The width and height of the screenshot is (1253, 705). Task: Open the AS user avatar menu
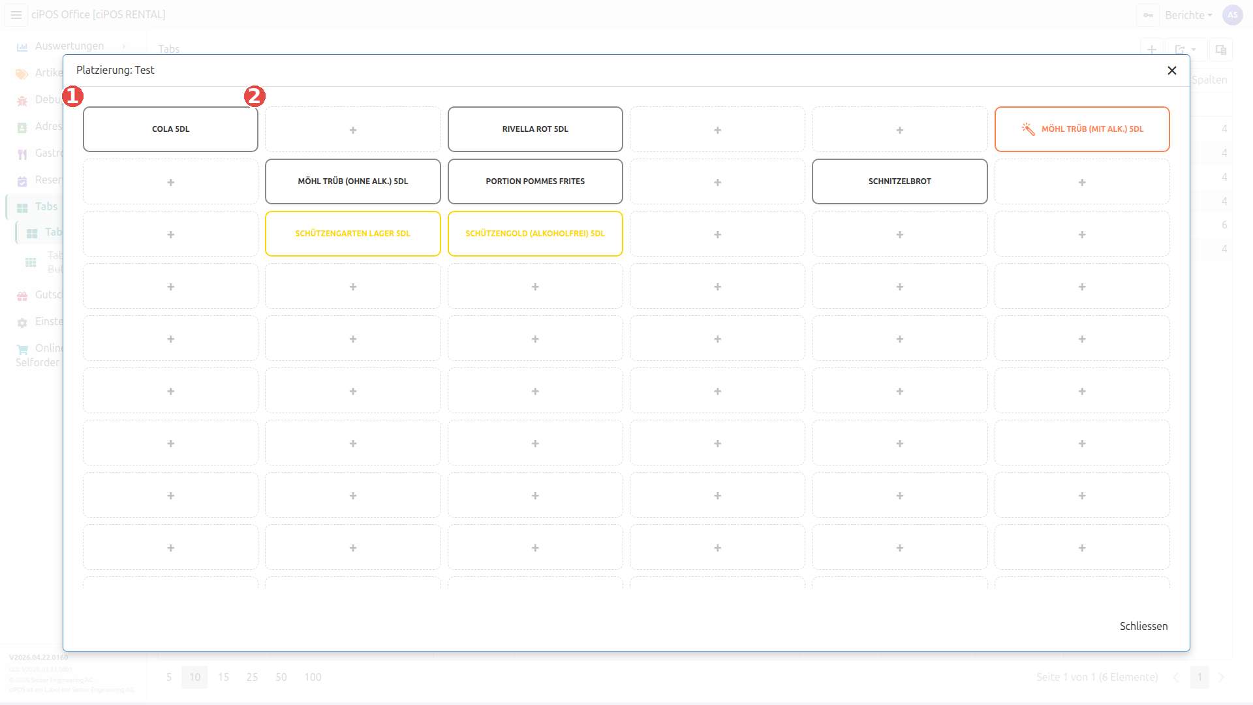click(1233, 15)
